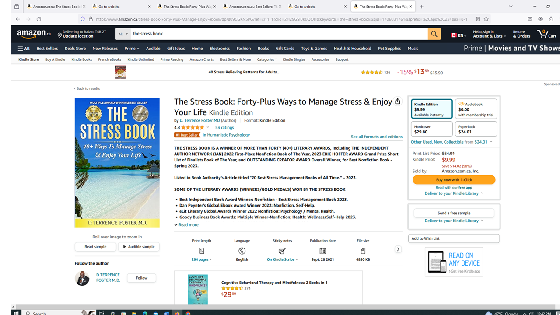Open the search category 'All' dropdown
560x315 pixels.
pos(123,34)
